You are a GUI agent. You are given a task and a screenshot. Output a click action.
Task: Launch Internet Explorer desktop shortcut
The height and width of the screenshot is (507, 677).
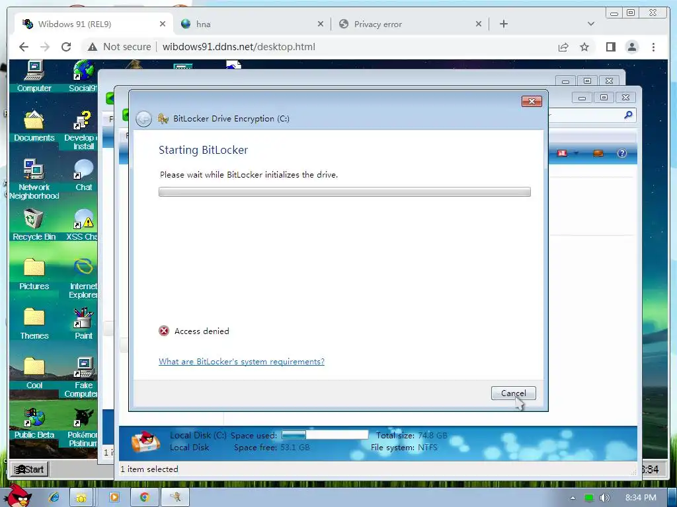click(x=83, y=279)
